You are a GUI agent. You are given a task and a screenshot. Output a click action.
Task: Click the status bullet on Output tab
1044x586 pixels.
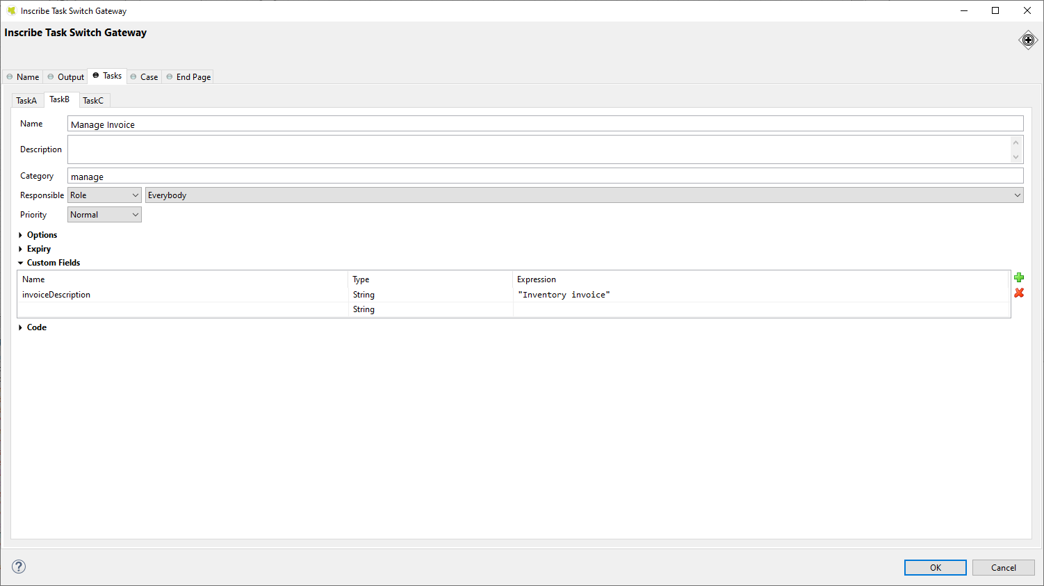coord(49,76)
